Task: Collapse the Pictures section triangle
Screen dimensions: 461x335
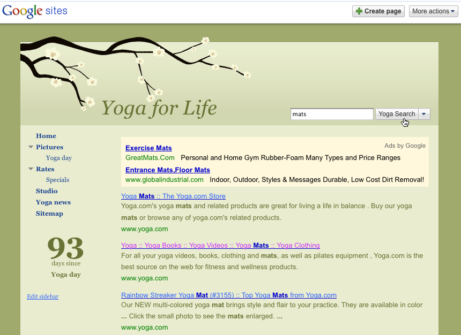Action: (31, 147)
